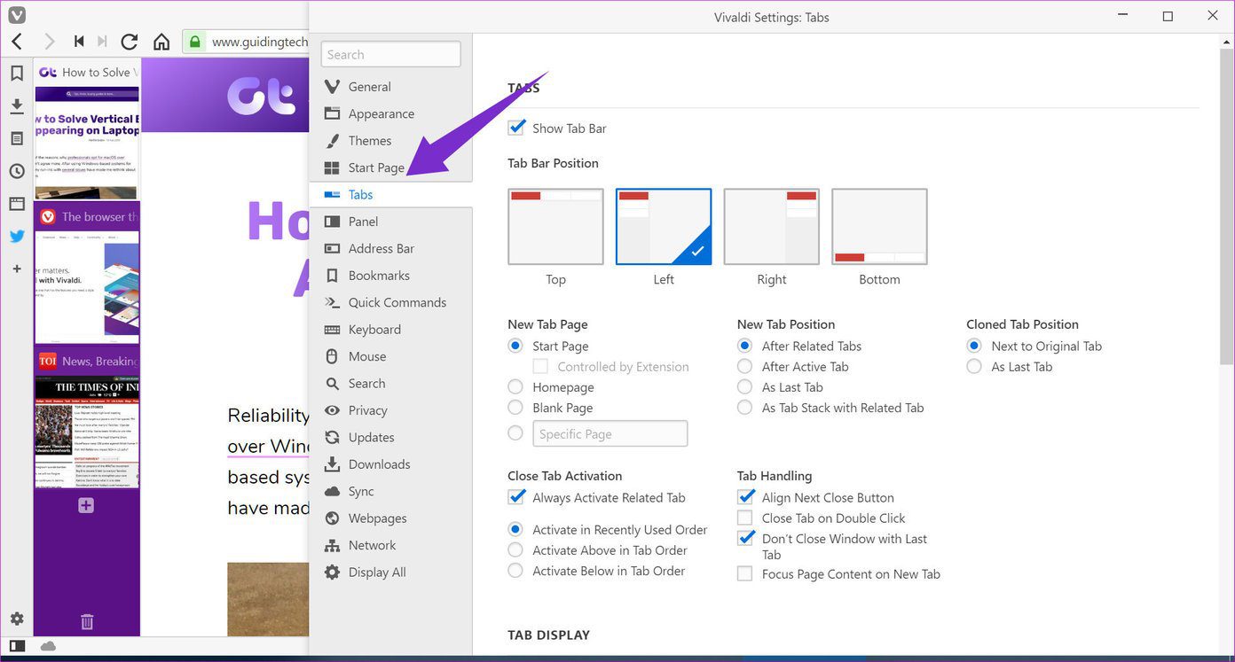The image size is (1235, 662).
Task: Choose After Active Tab position
Action: click(745, 367)
